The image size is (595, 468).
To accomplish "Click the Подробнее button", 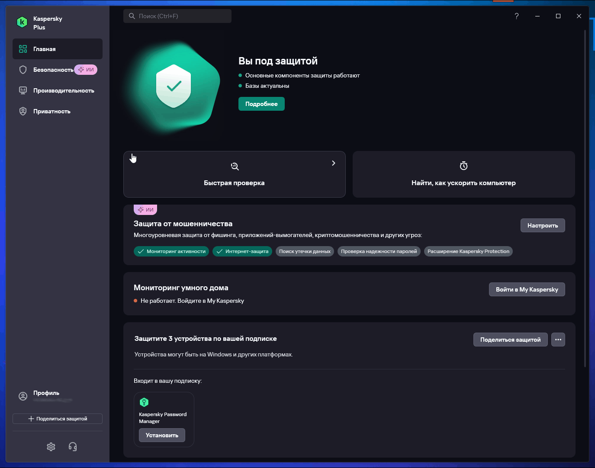I will pos(261,104).
